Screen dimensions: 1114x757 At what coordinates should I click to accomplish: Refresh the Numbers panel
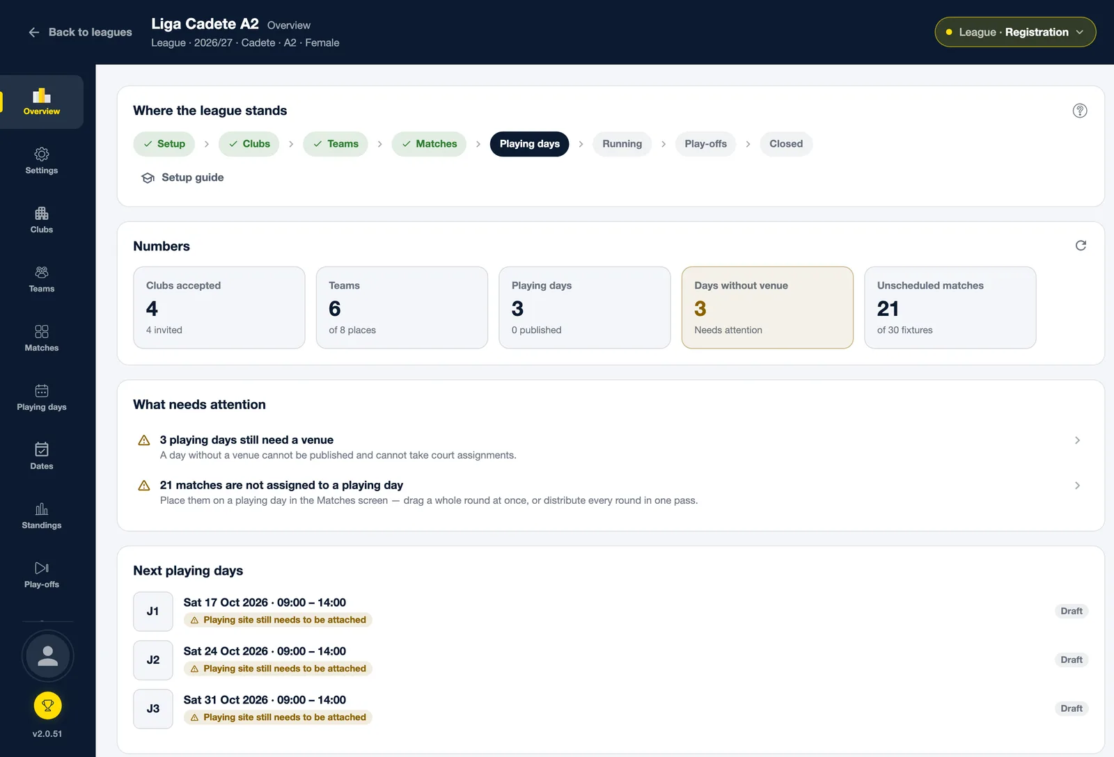point(1081,246)
